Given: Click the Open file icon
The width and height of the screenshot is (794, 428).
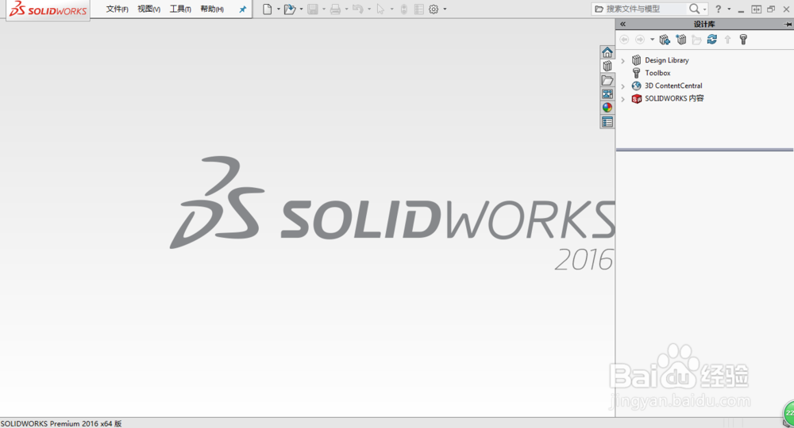Looking at the screenshot, I should 290,9.
